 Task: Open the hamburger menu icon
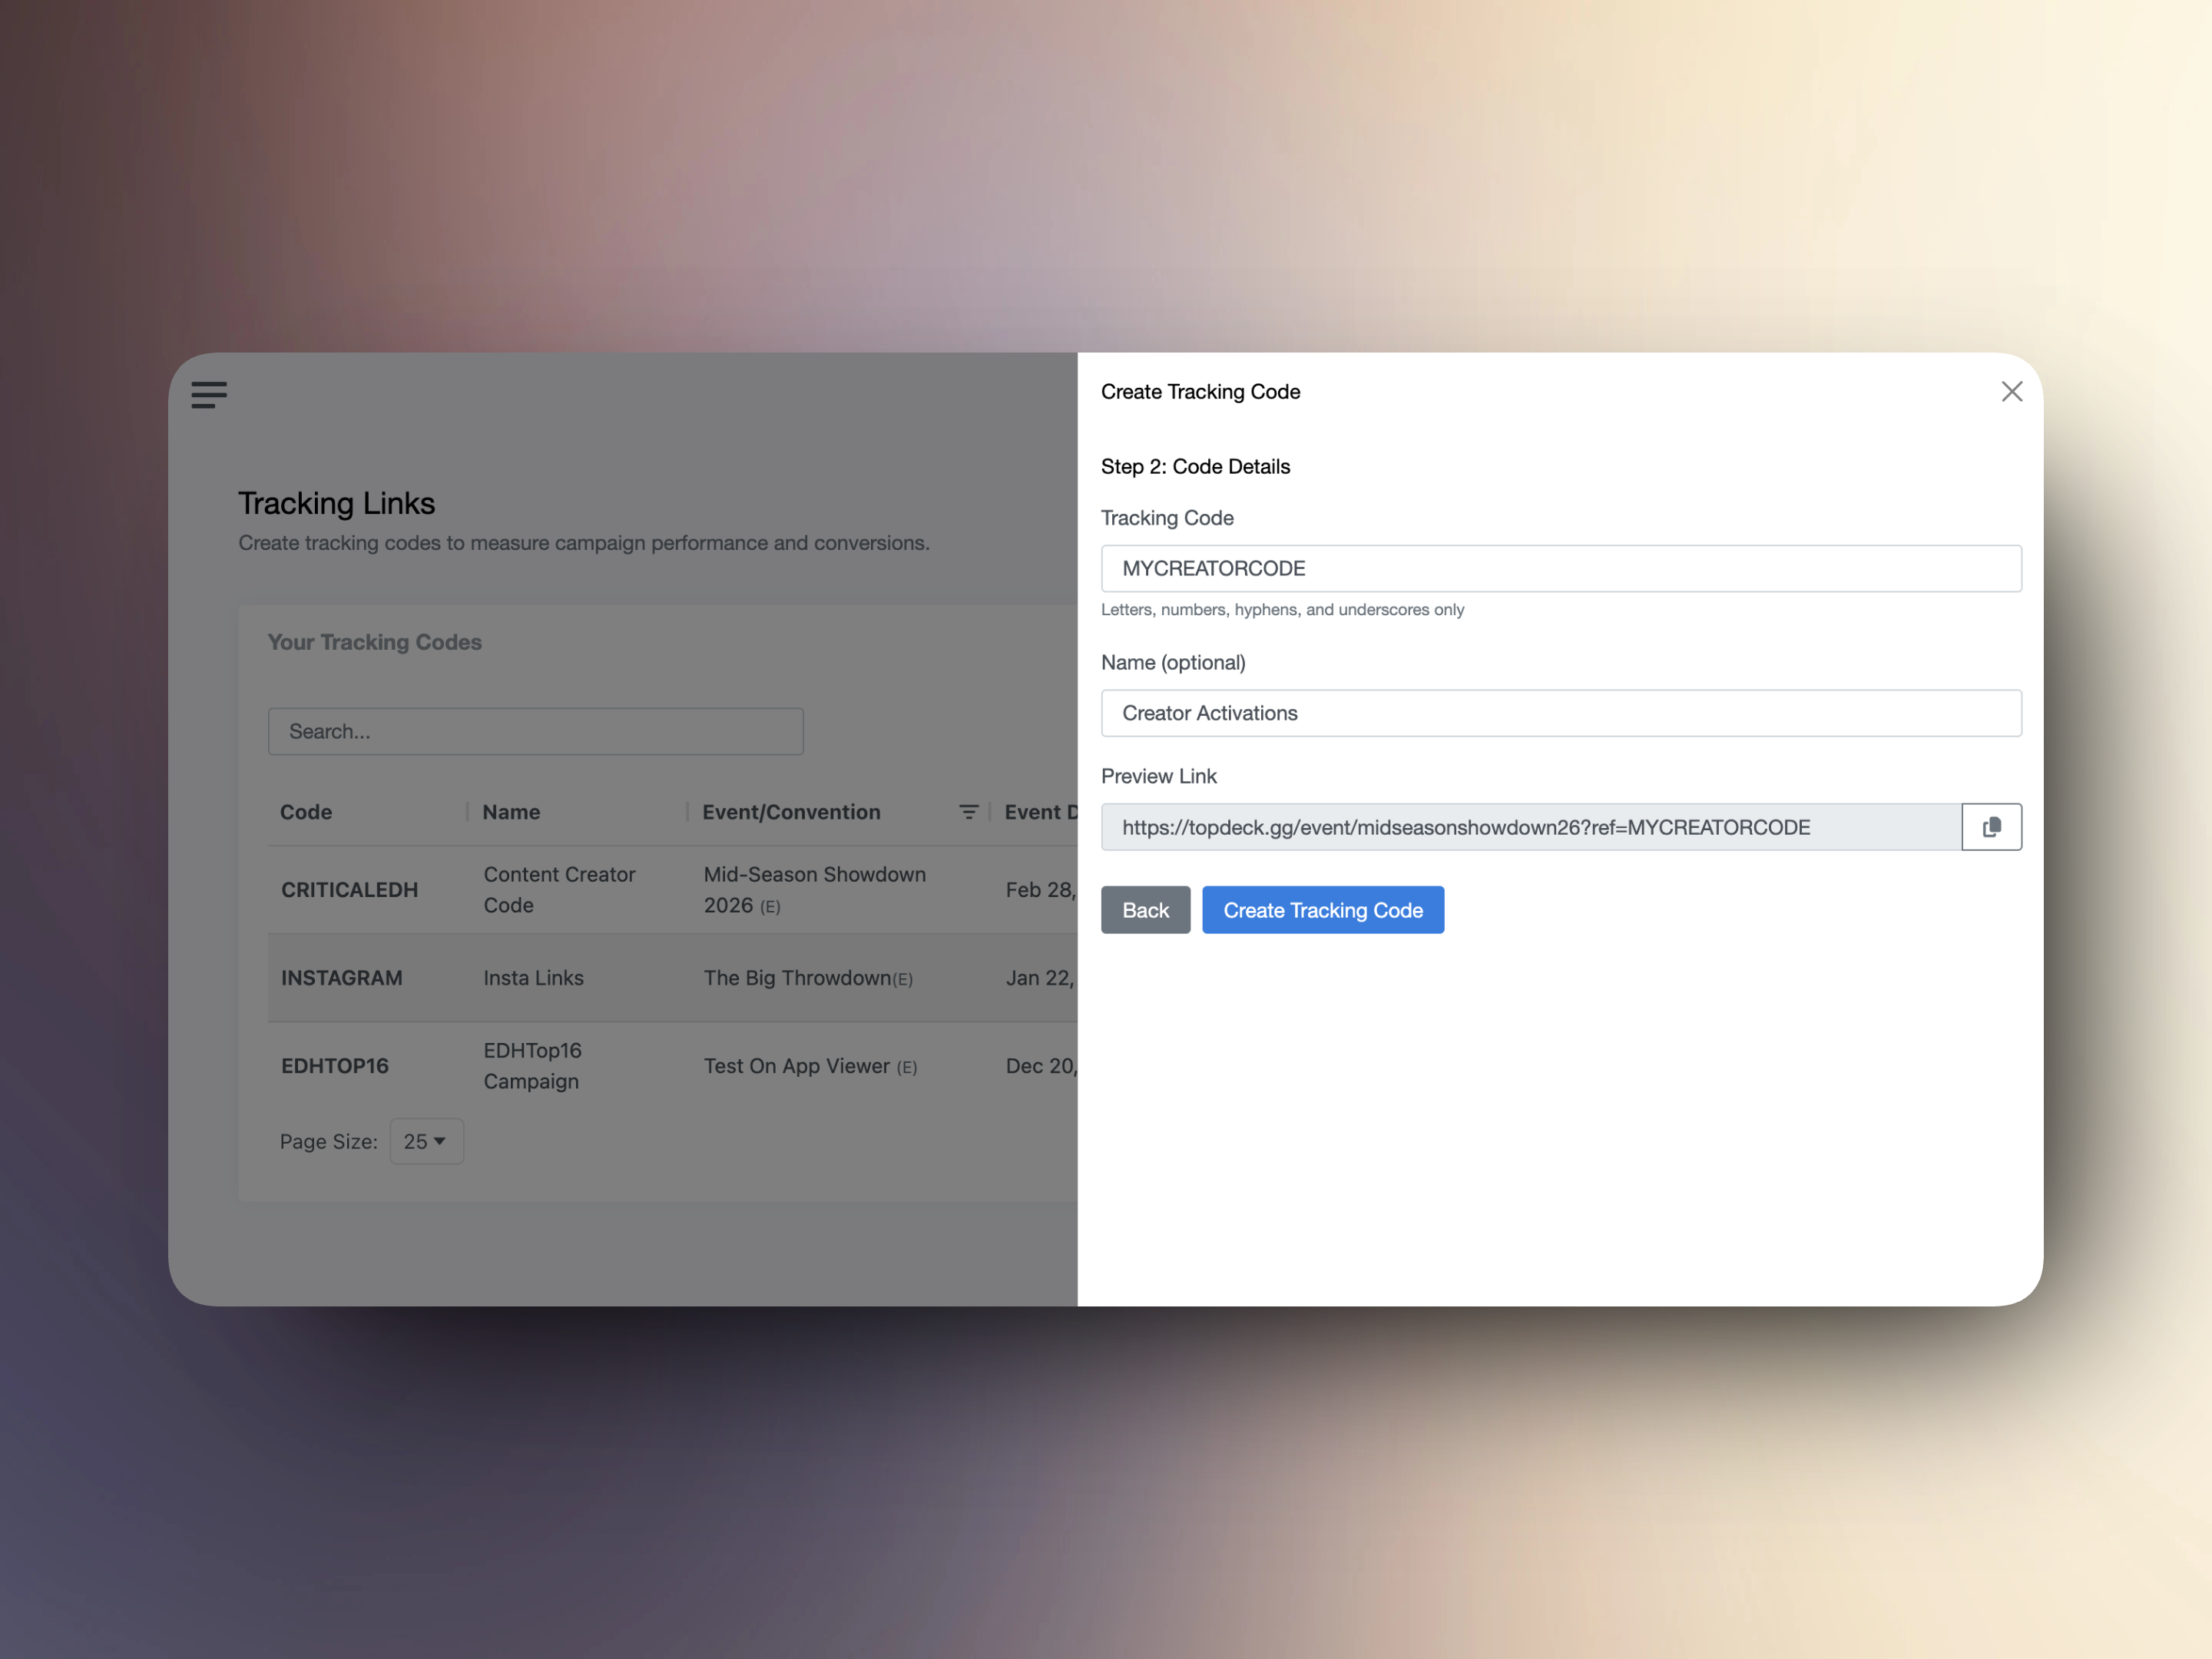click(209, 394)
